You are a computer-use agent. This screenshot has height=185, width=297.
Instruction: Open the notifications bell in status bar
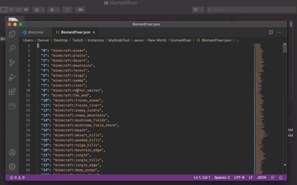point(281,177)
